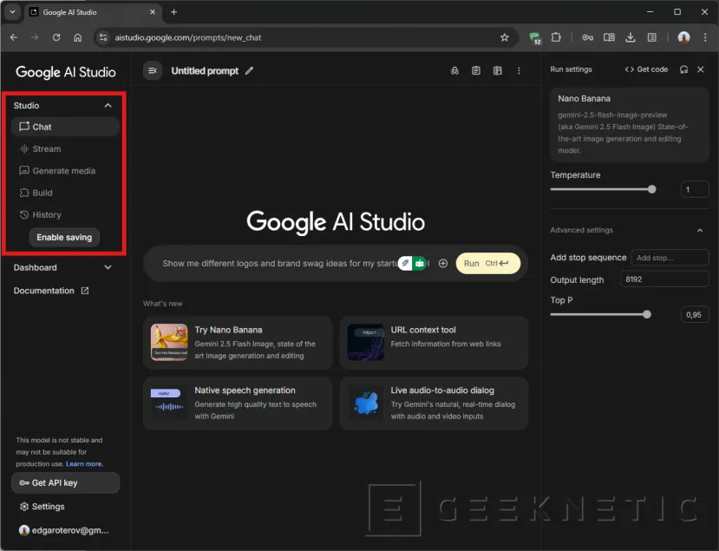Click the Learn more link

(x=84, y=464)
